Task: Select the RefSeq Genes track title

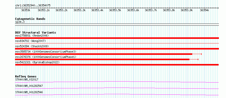Action: click(26, 76)
